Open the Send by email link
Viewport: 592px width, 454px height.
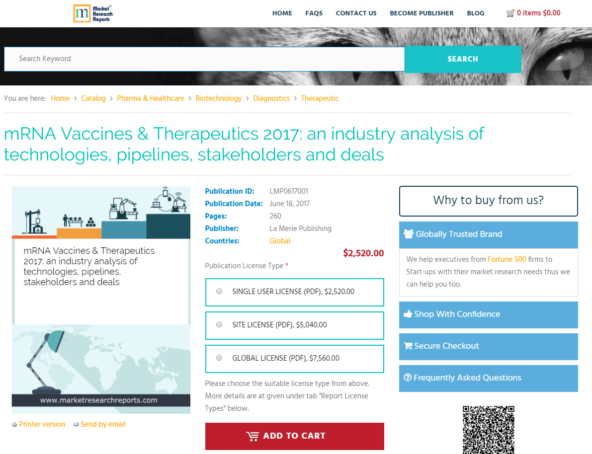tap(103, 424)
